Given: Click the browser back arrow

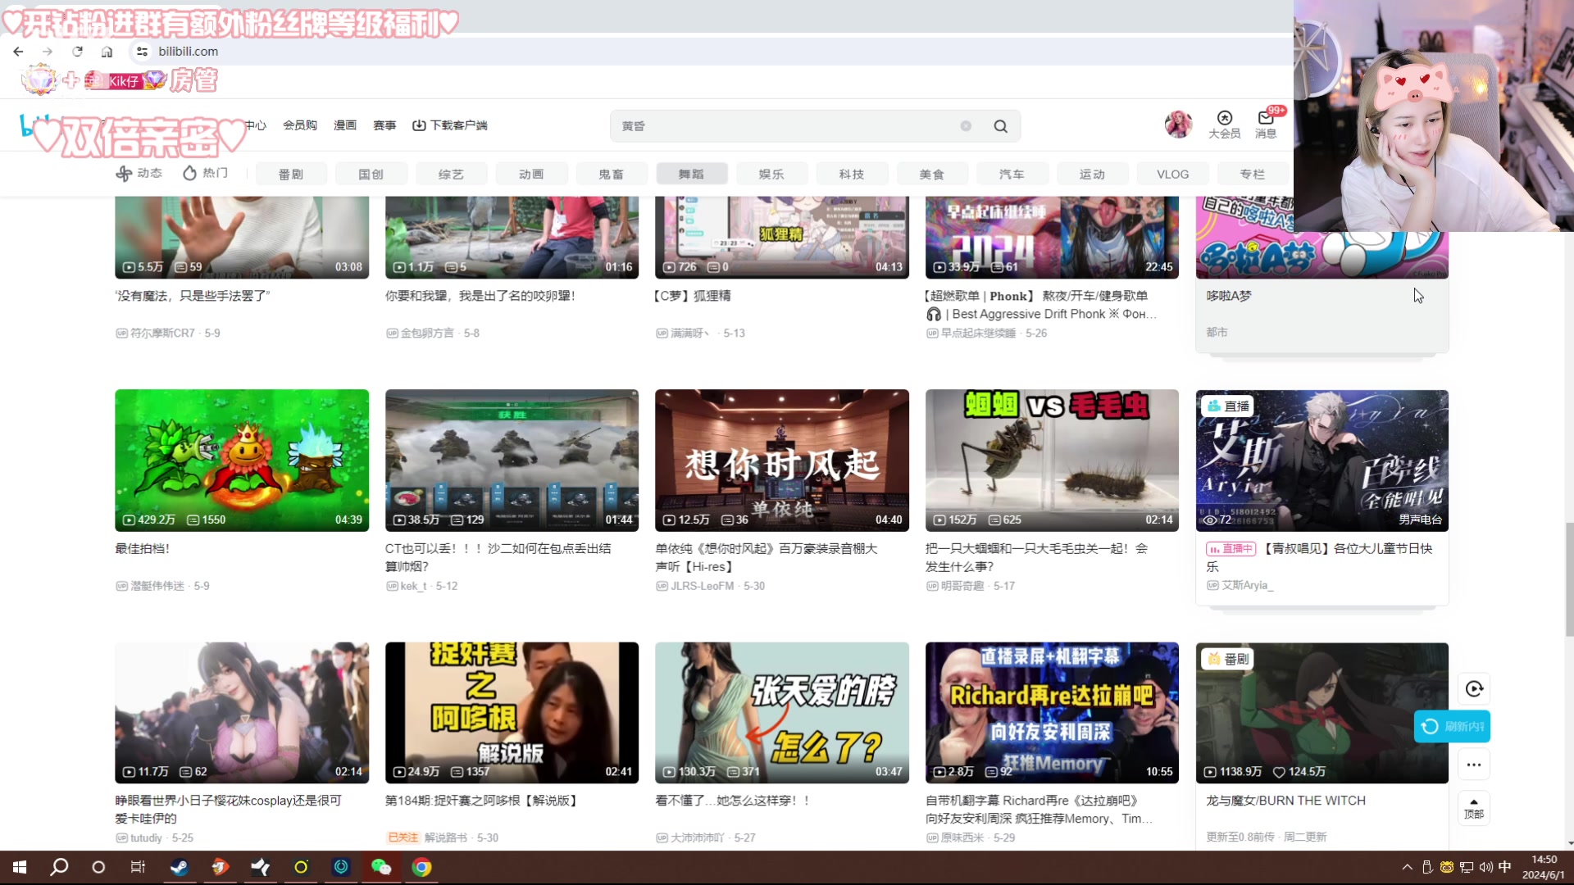Looking at the screenshot, I should [x=18, y=51].
